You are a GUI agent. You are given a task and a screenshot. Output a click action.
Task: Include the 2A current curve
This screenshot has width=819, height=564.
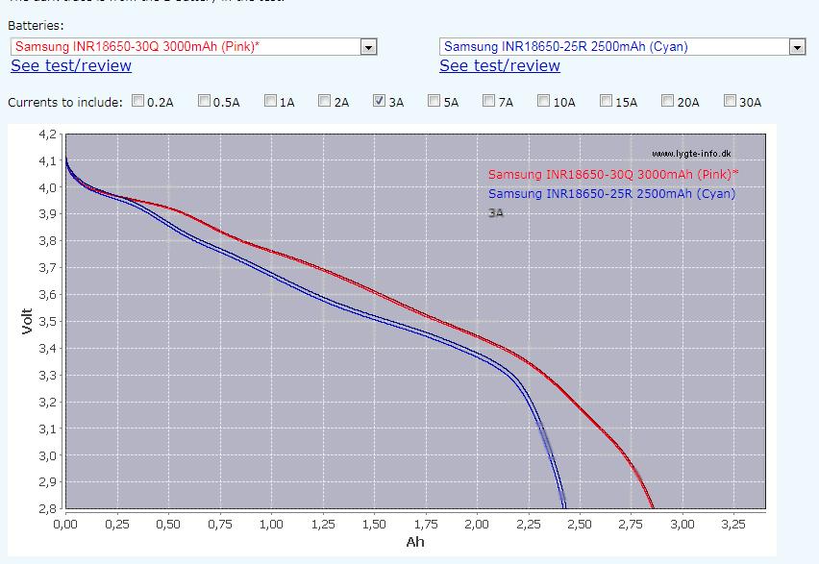coord(325,101)
